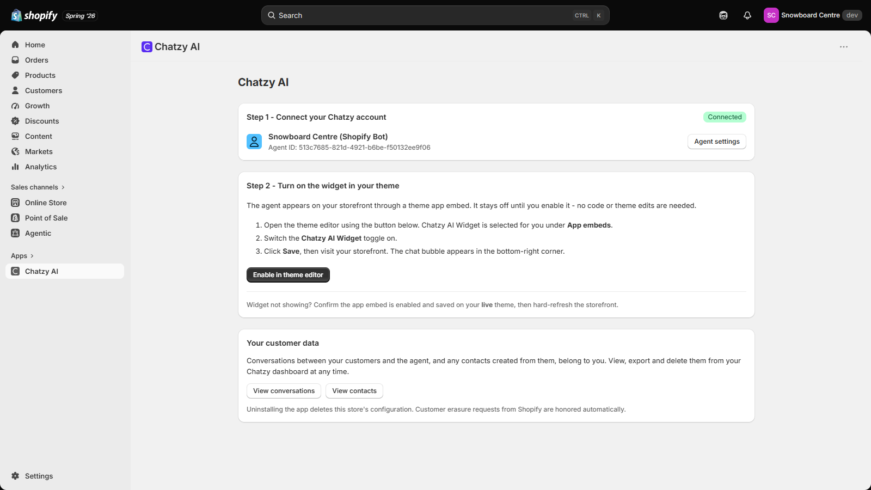Click the Connected status badge
The image size is (871, 490).
coord(725,117)
